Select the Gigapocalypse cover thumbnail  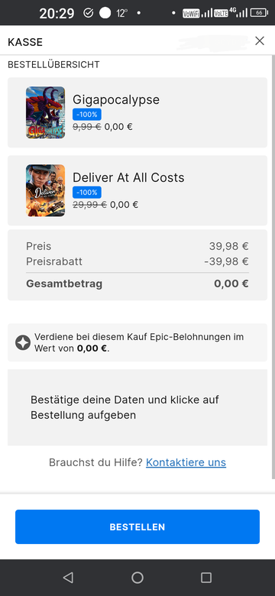(x=46, y=112)
